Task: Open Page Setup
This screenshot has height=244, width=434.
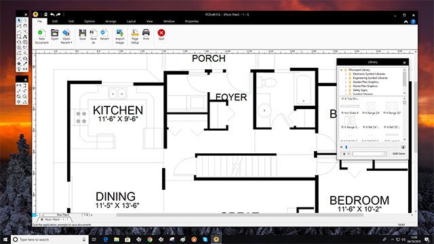Action: coord(135,36)
